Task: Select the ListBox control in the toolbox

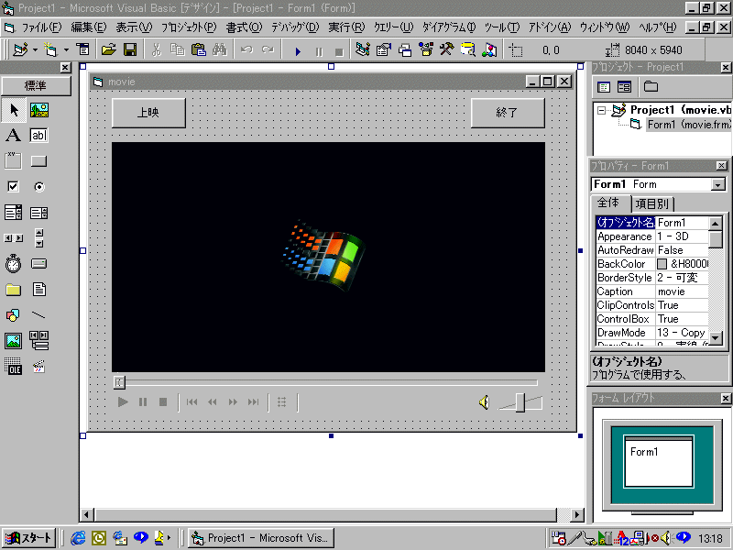Action: pos(38,213)
